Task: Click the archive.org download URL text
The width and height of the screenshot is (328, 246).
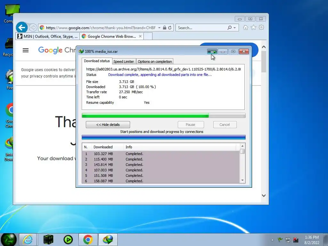Action: 163,69
